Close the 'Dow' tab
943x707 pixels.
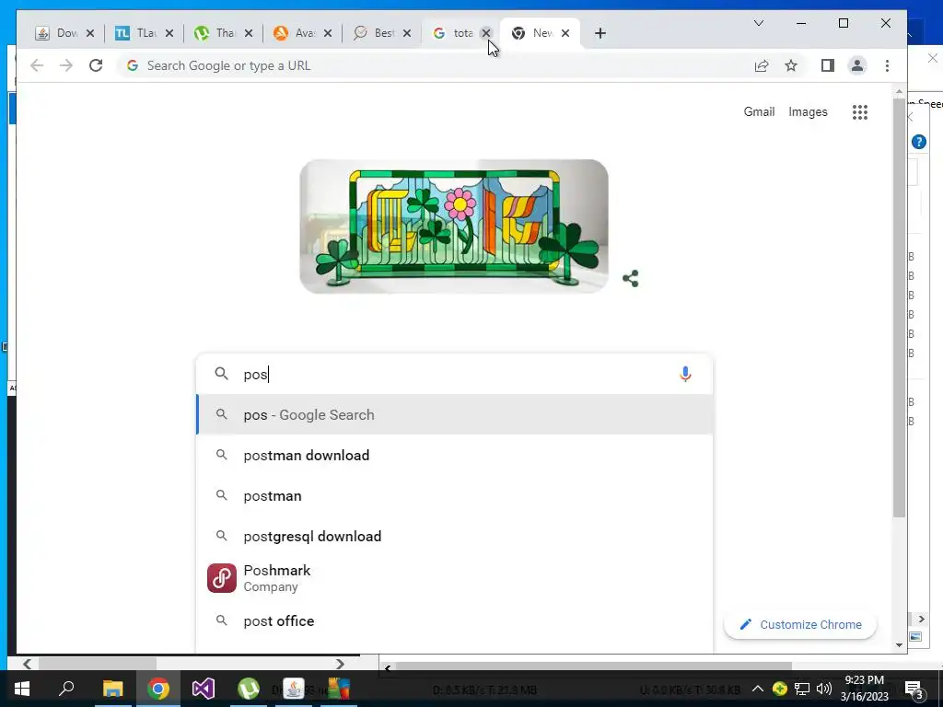point(90,33)
